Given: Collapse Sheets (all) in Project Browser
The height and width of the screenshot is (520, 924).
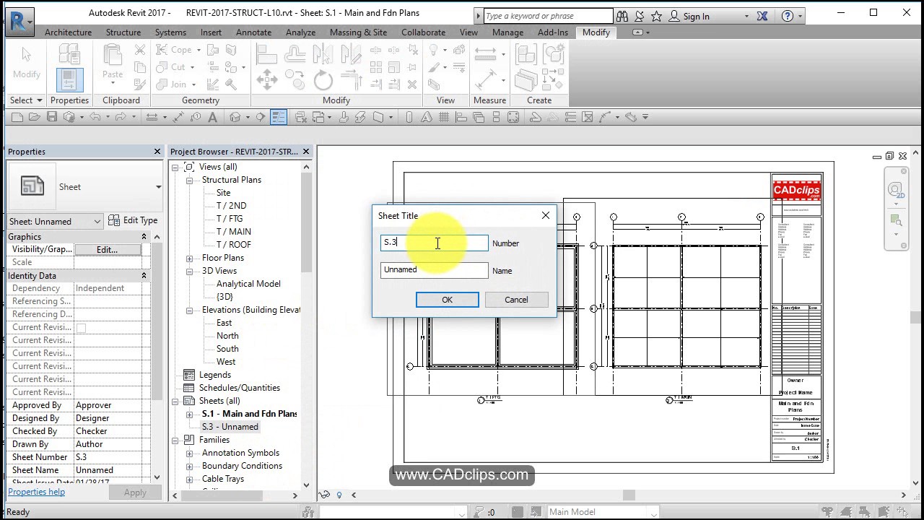Looking at the screenshot, I should (x=174, y=401).
